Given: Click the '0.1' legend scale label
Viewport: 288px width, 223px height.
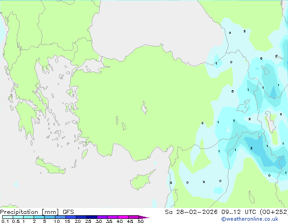Looking at the screenshot, I should point(5,221).
